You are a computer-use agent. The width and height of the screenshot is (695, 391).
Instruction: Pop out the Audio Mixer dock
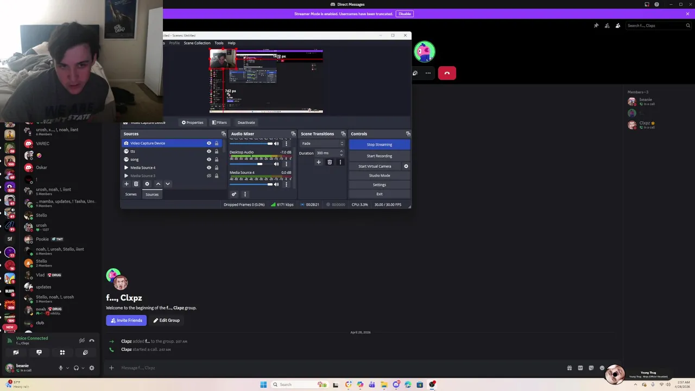coord(293,134)
